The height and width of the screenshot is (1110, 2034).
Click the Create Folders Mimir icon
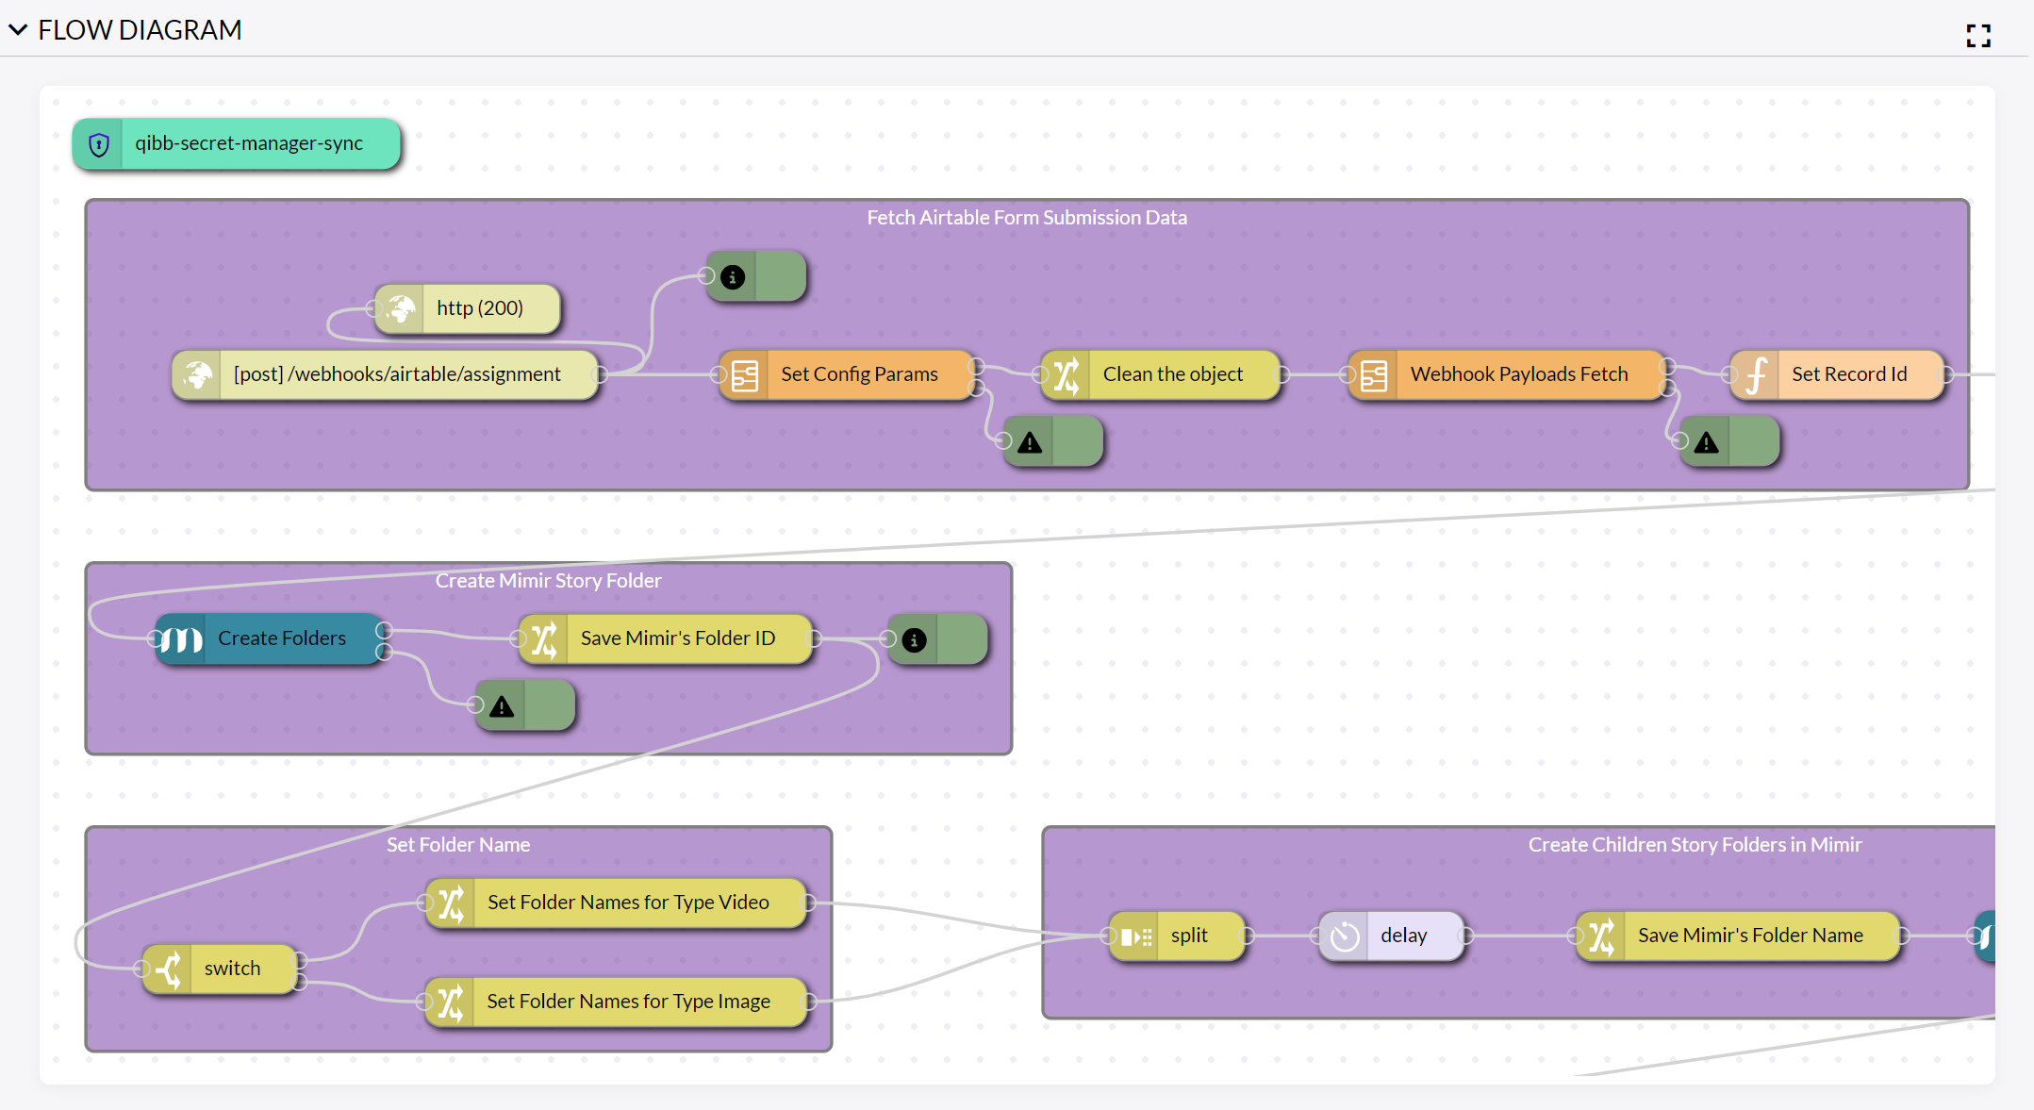[180, 639]
